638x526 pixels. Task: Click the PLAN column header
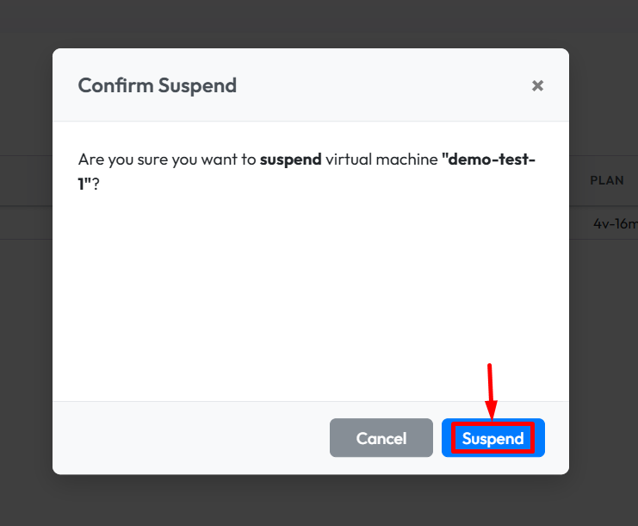coord(606,181)
